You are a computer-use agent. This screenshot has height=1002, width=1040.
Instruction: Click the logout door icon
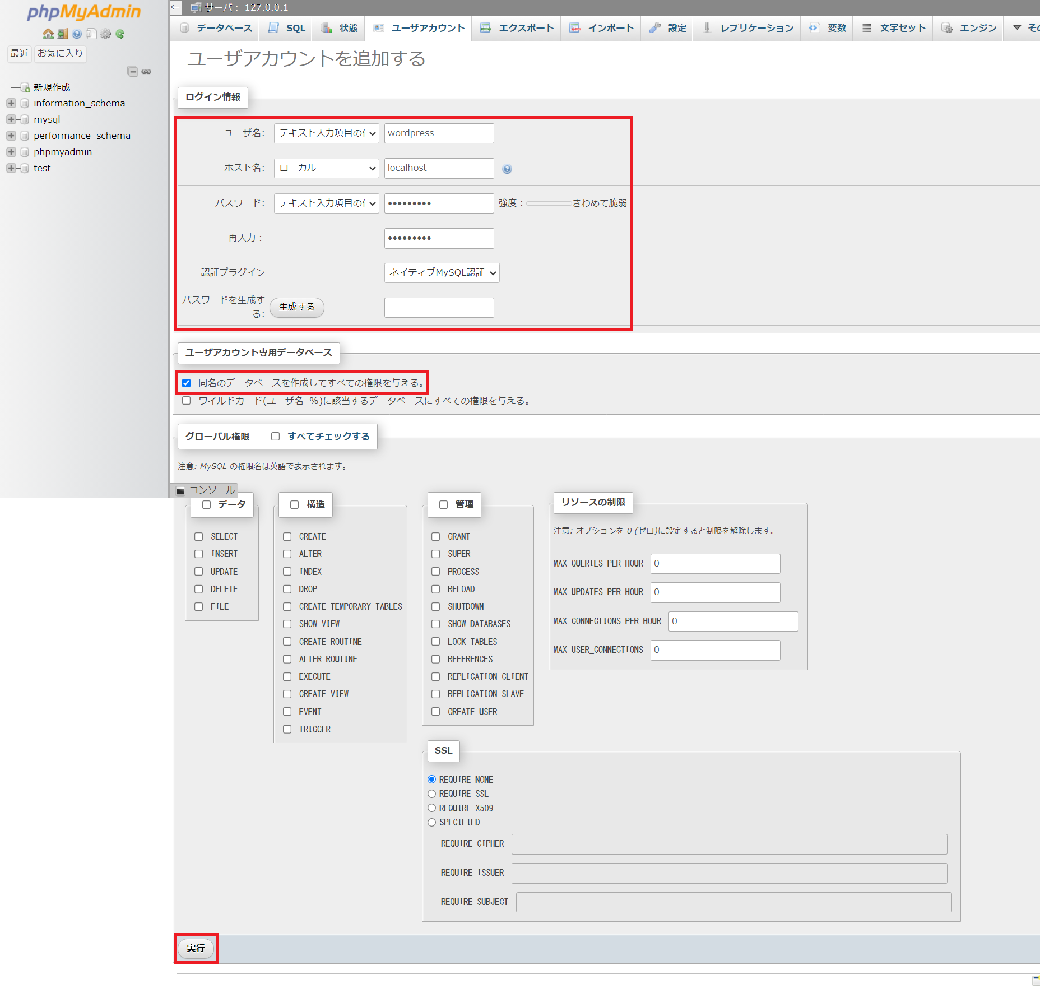pyautogui.click(x=63, y=34)
